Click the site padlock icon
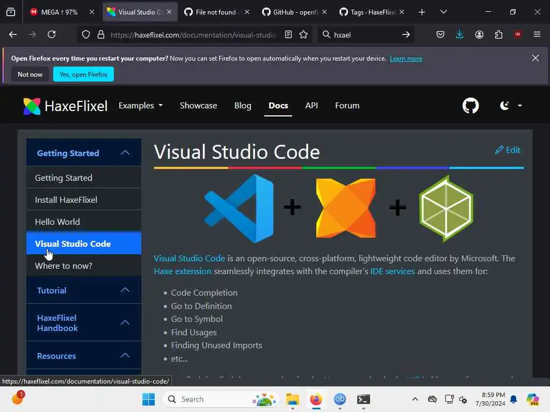 click(101, 34)
